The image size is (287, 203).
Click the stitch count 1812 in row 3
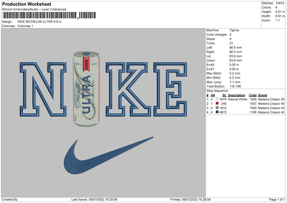(x=223, y=108)
